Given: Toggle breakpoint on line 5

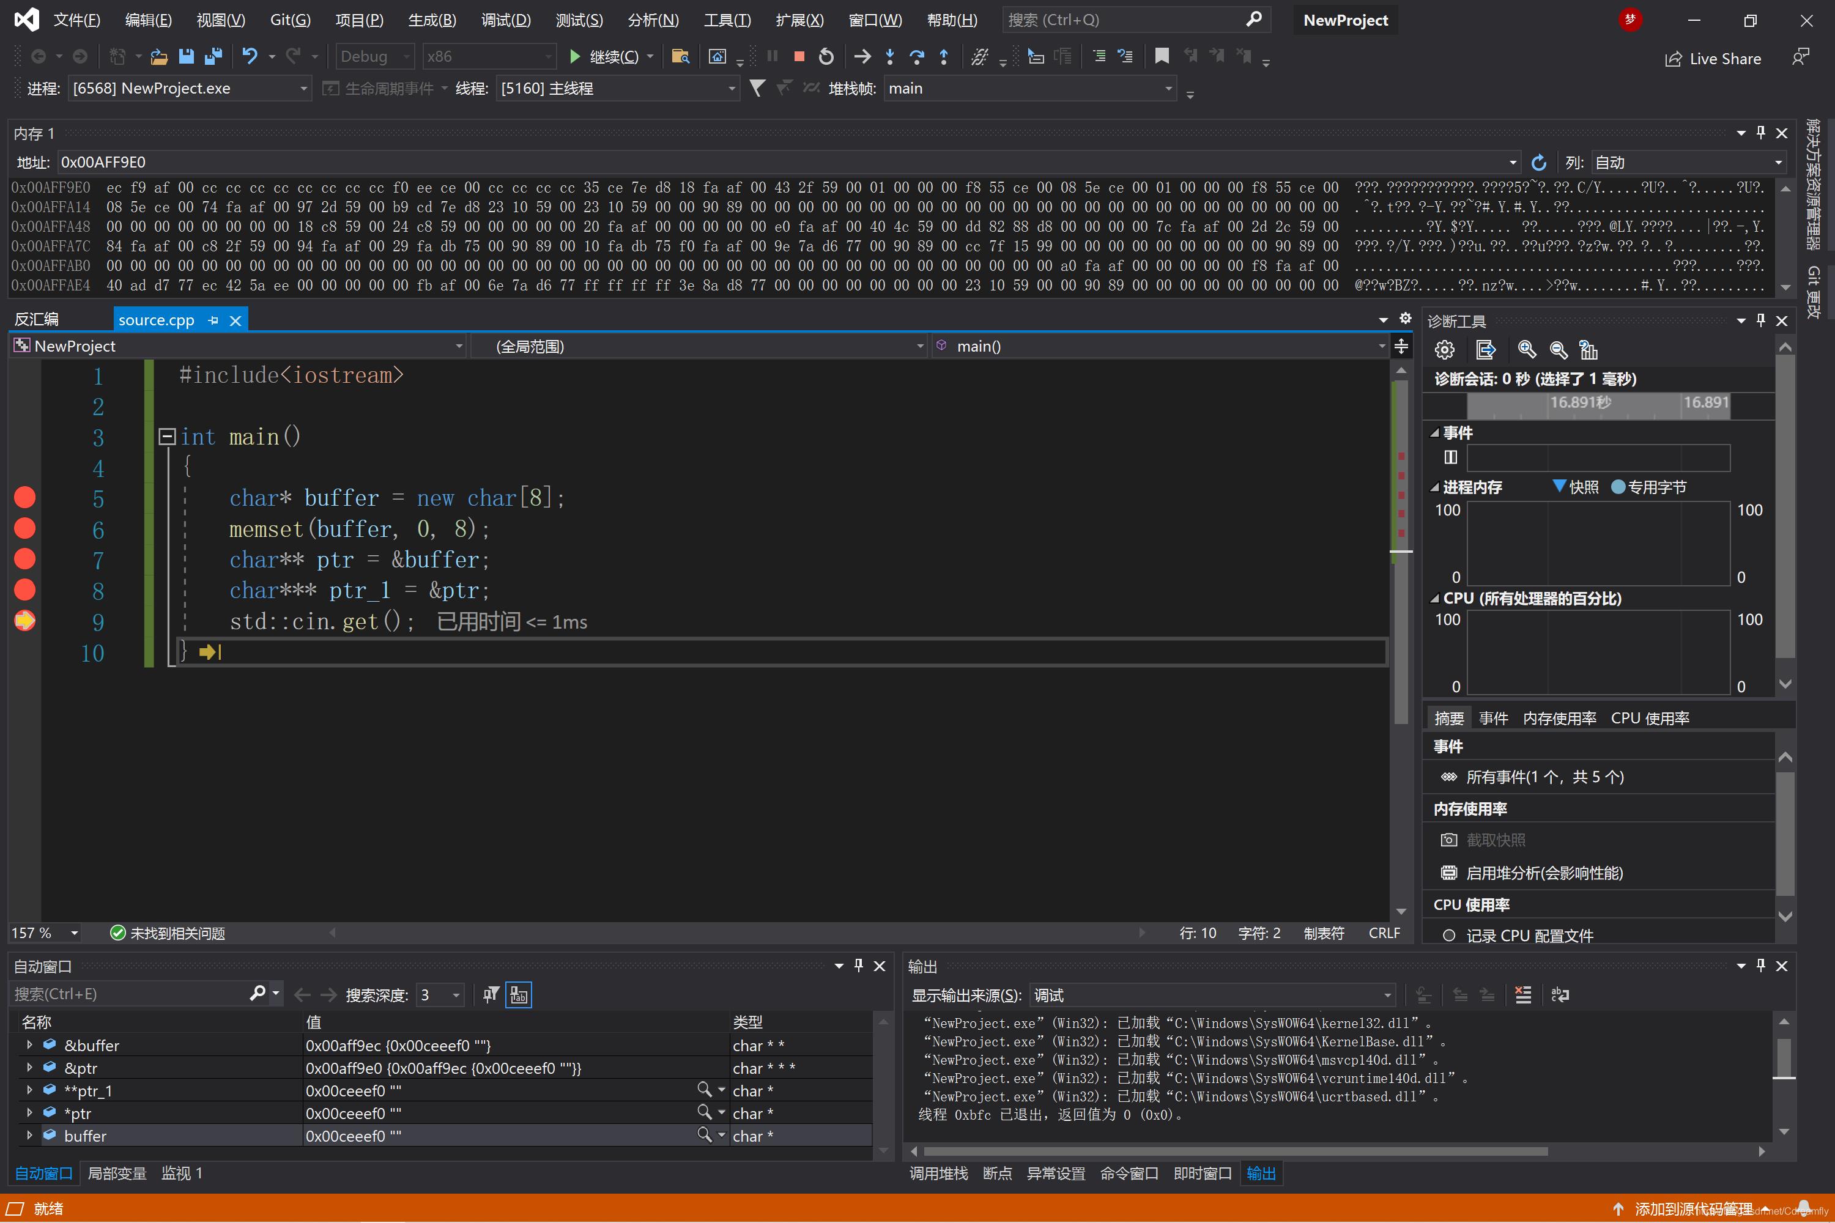Looking at the screenshot, I should pos(25,497).
